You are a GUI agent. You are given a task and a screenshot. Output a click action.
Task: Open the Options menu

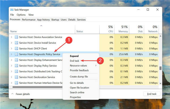click(21, 15)
